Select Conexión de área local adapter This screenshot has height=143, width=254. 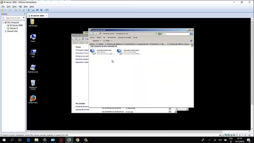[x=102, y=52]
